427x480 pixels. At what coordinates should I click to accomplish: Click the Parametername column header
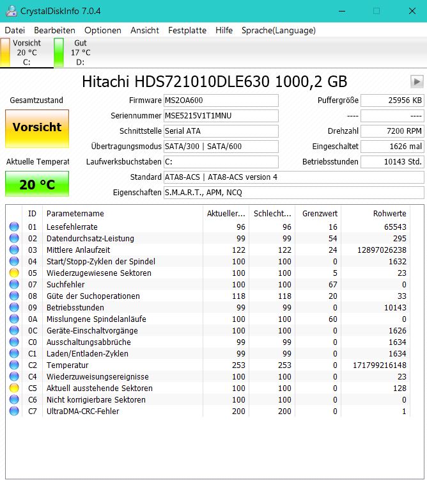(x=123, y=213)
